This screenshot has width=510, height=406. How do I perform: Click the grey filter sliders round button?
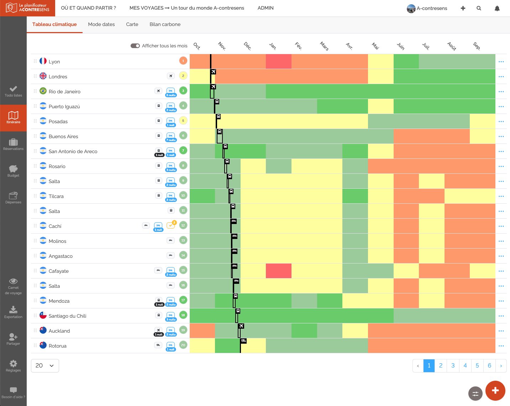475,394
